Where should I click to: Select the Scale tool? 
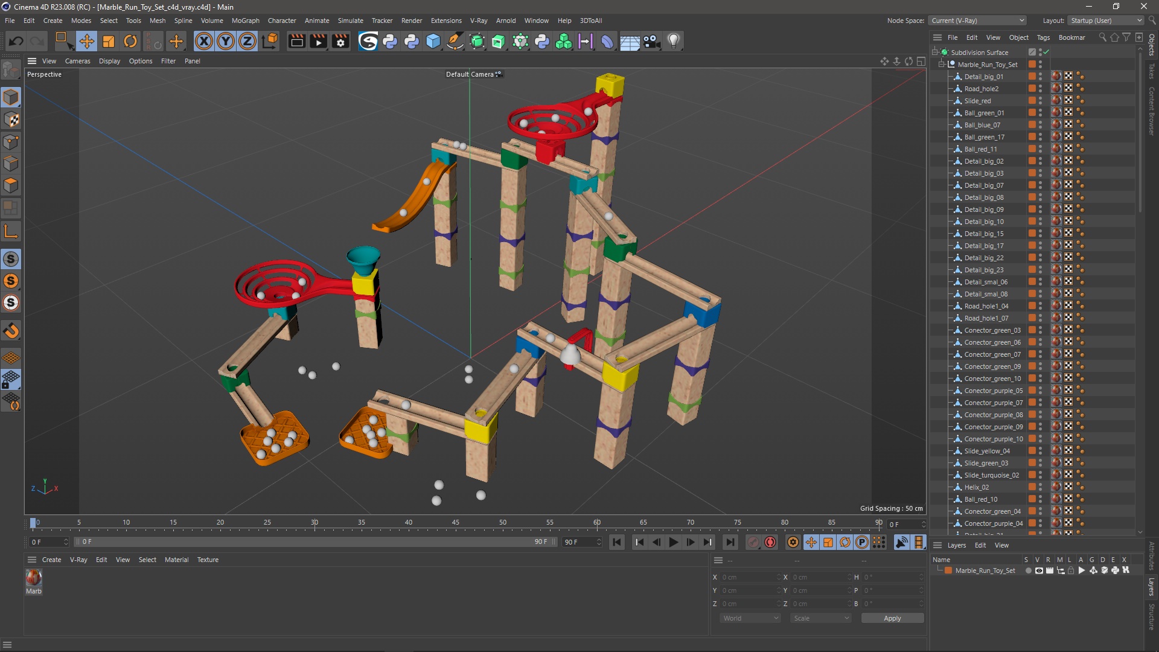[x=109, y=41]
